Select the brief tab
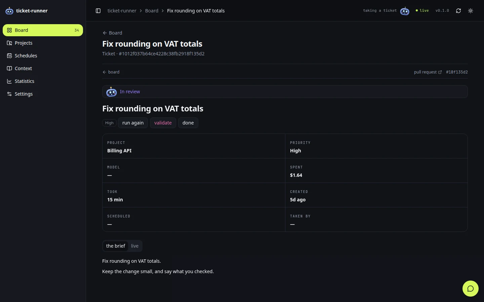 116,246
